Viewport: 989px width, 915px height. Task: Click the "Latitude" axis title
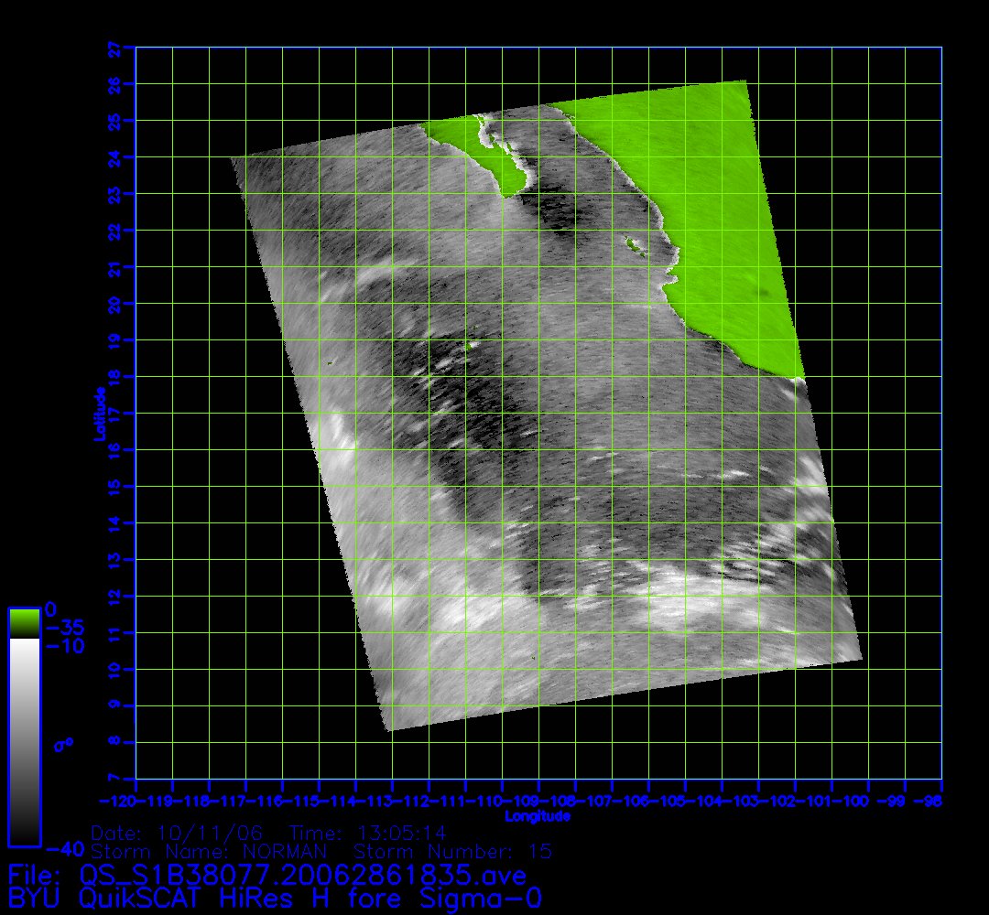(98, 414)
